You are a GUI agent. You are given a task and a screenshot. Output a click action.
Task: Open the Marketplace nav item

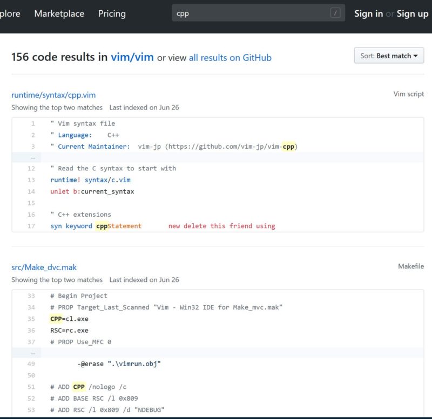pos(59,13)
